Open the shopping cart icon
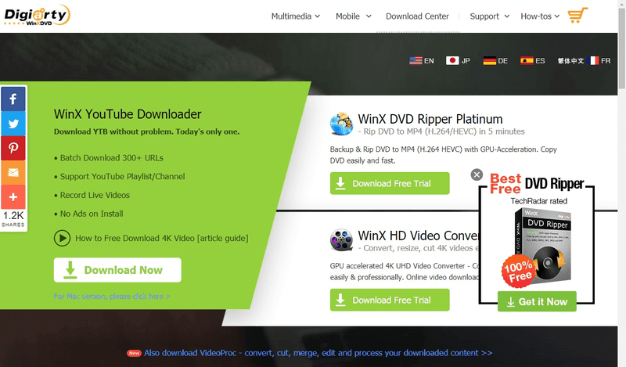 click(577, 15)
